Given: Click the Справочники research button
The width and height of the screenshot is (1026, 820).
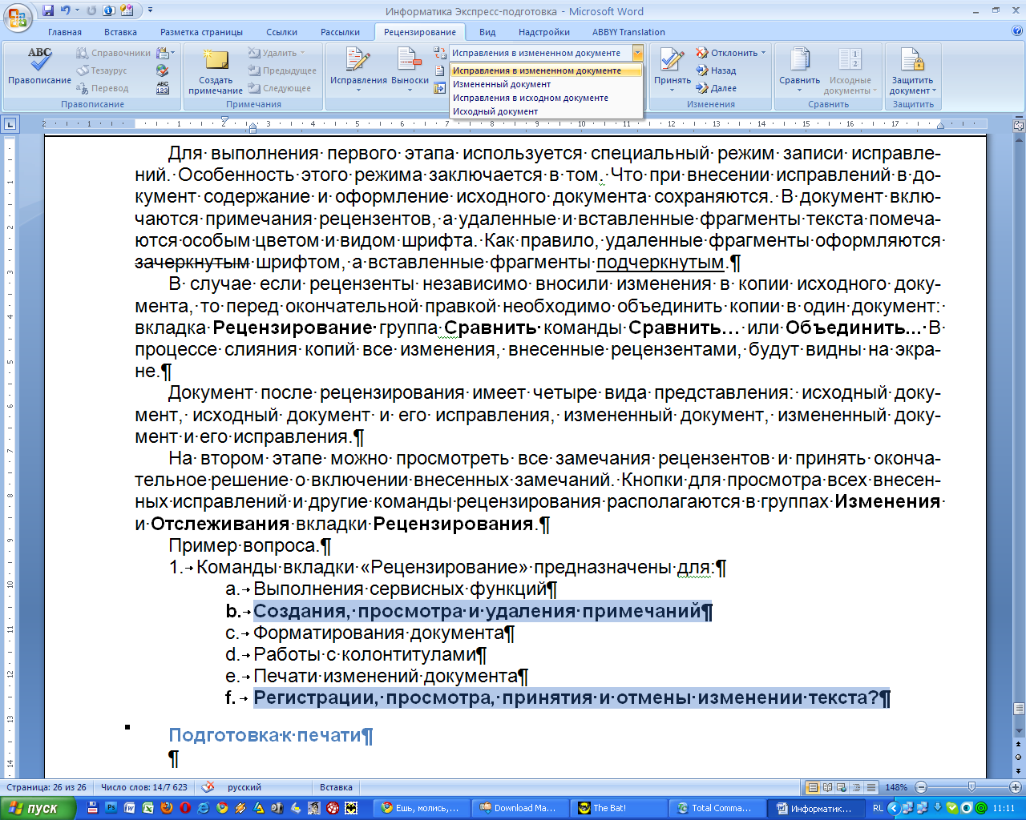Looking at the screenshot, I should (x=113, y=53).
